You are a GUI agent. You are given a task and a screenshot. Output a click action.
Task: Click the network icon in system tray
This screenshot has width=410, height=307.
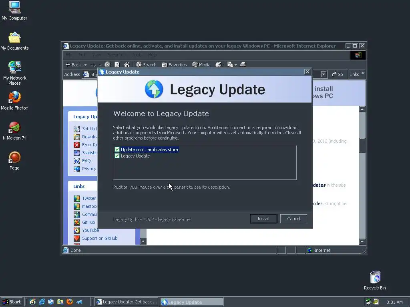click(368, 302)
